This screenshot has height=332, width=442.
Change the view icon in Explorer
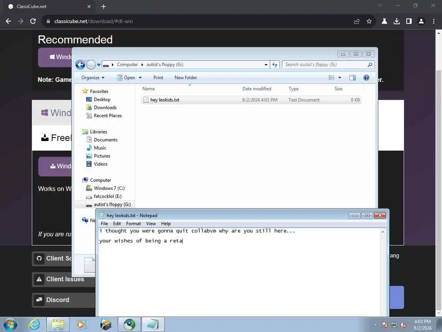click(x=331, y=78)
